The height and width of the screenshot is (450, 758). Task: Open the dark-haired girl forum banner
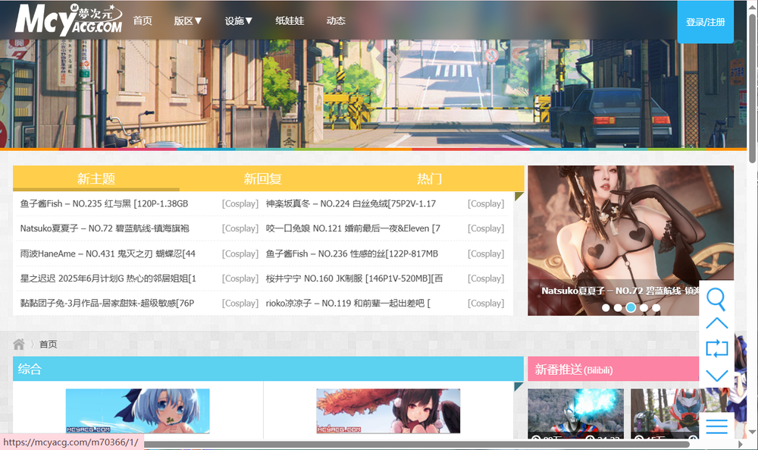click(388, 411)
